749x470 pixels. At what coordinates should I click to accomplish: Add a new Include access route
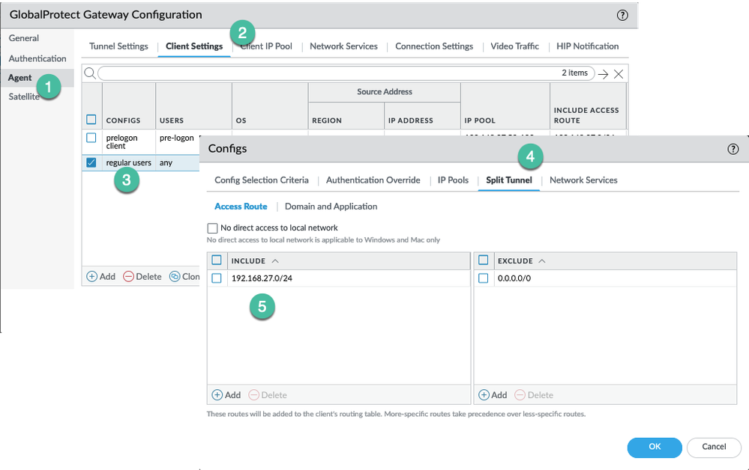(226, 394)
